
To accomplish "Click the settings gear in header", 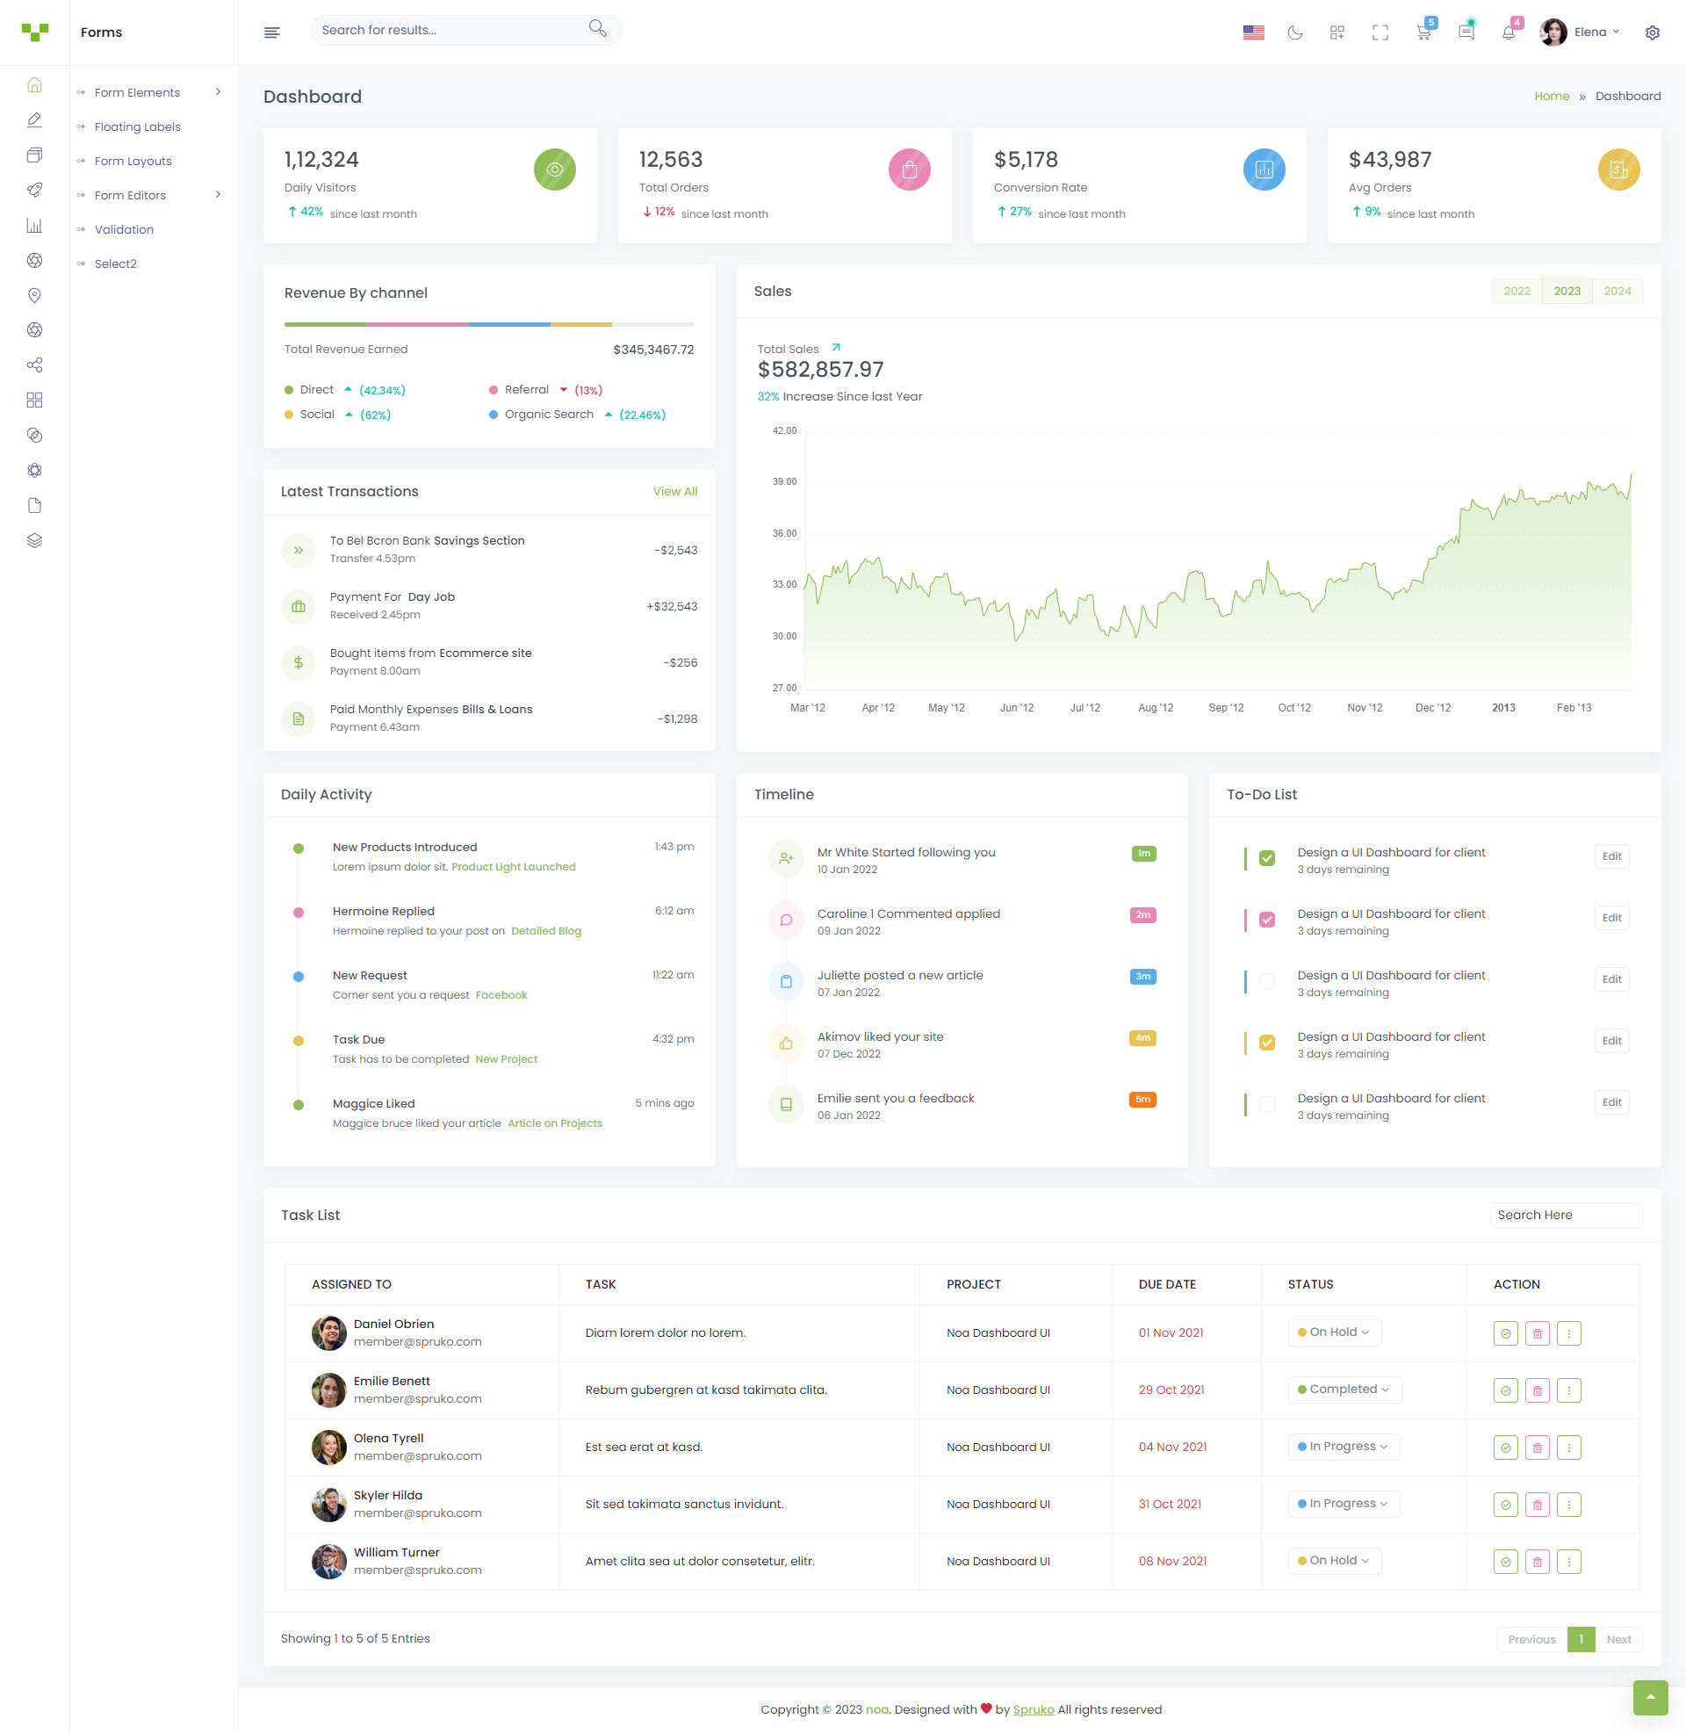I will pos(1652,32).
